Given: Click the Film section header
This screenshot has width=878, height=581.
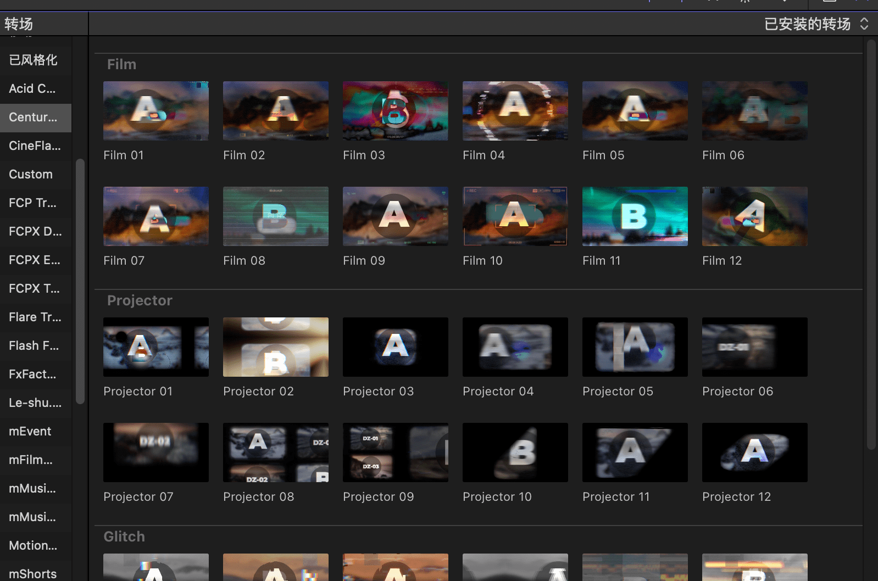Looking at the screenshot, I should 122,65.
